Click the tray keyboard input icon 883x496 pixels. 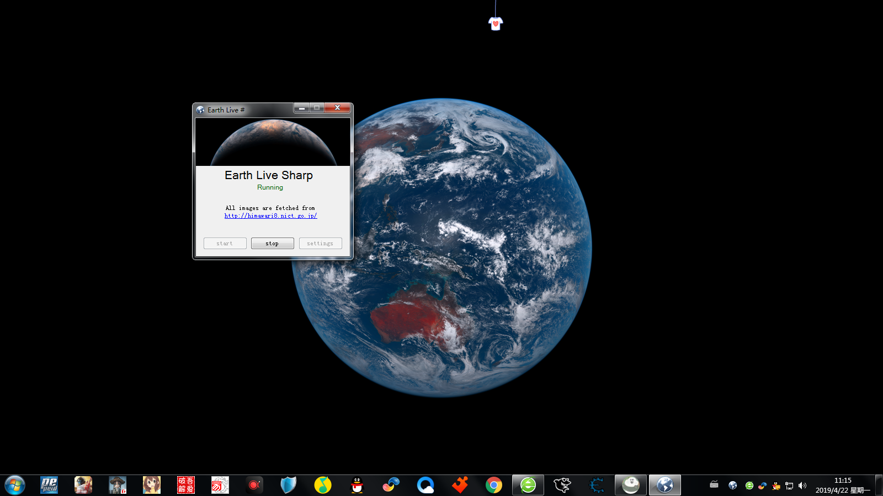pos(714,485)
